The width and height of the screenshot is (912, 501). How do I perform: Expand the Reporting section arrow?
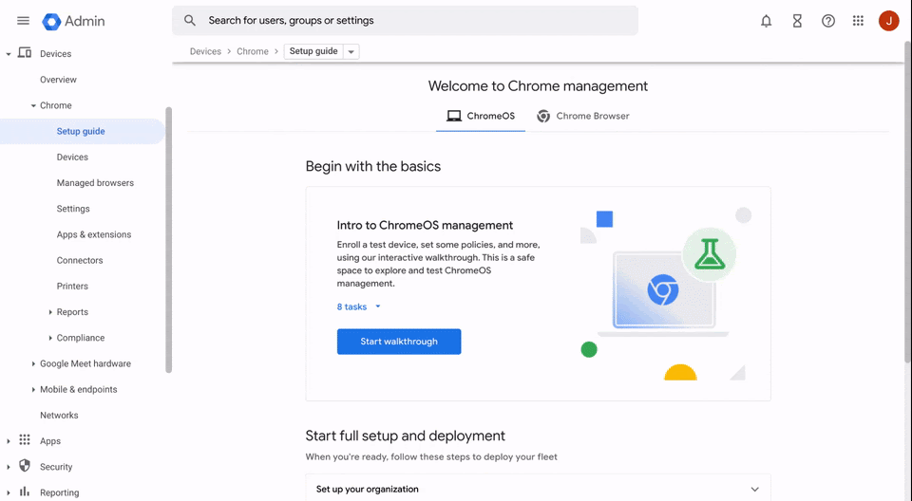tap(9, 492)
